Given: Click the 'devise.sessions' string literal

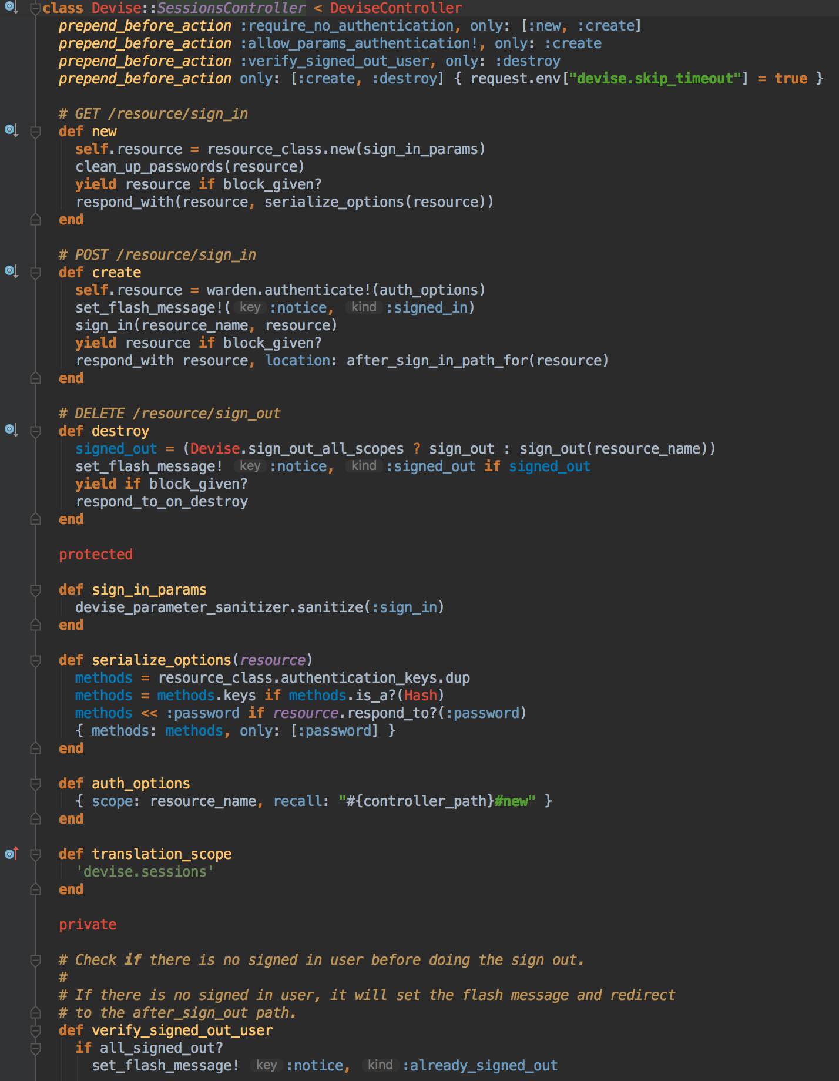Looking at the screenshot, I should pos(145,872).
